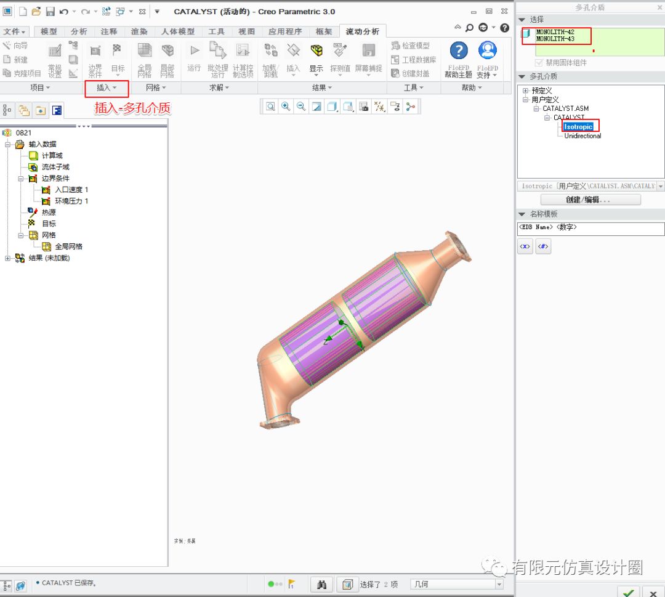Screen dimensions: 665x597
Task: Click the 探测值 probe value icon
Action: tap(340, 59)
